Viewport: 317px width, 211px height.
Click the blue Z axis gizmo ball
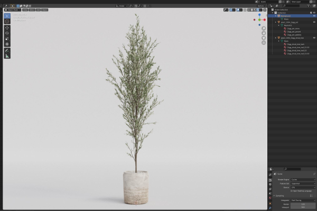tap(259, 15)
